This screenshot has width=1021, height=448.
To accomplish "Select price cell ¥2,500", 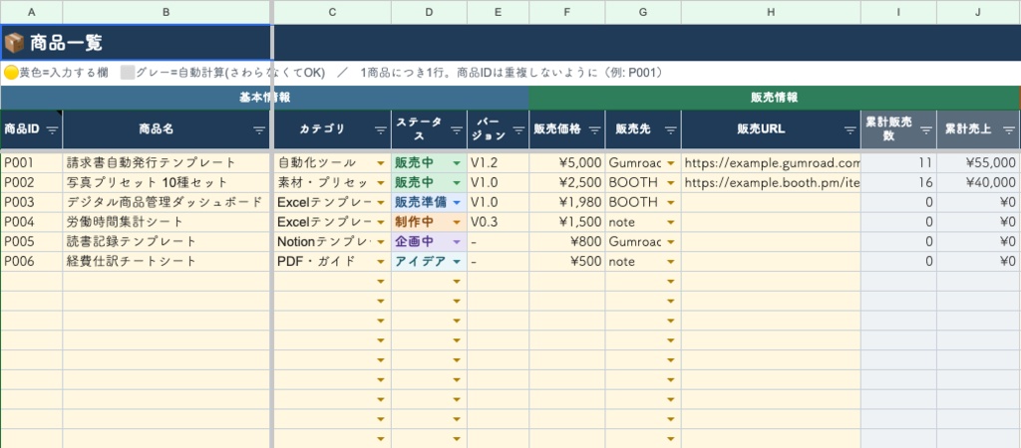I will [567, 183].
